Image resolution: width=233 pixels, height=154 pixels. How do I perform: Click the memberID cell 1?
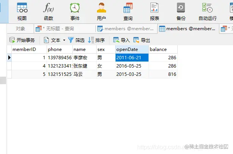(x=29, y=57)
